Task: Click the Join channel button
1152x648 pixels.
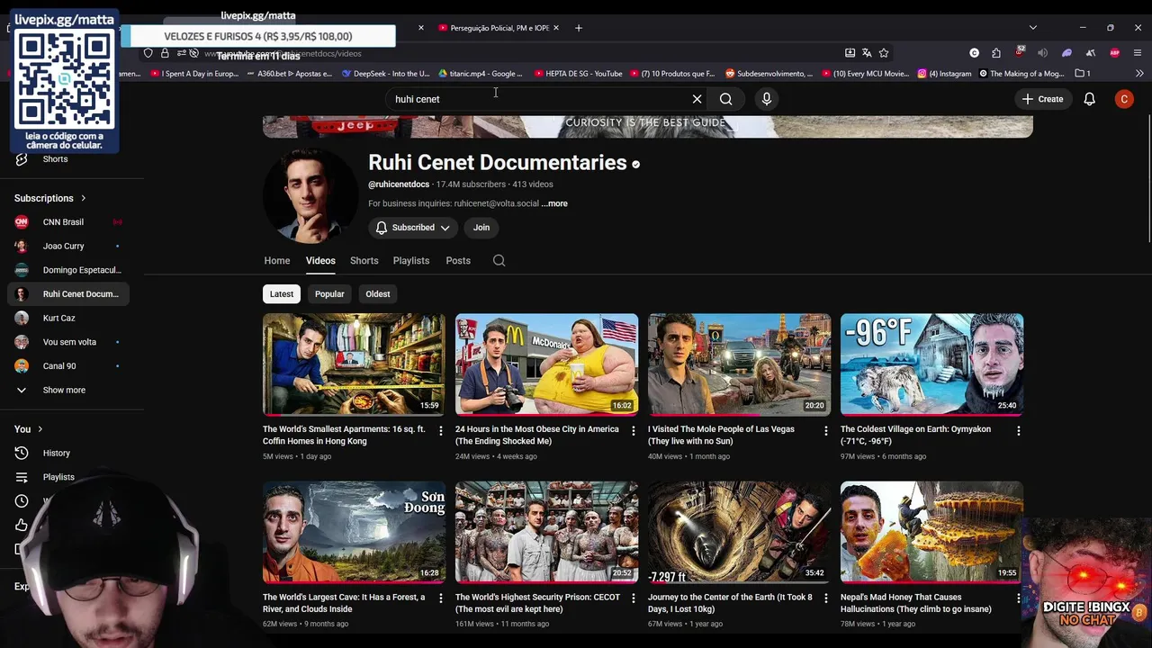Action: pos(481,228)
